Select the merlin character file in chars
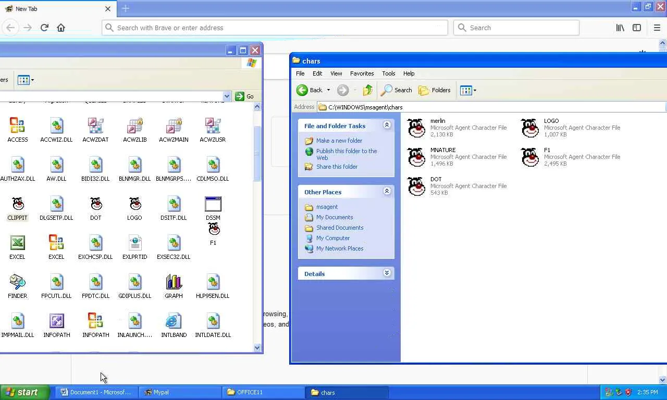This screenshot has height=400, width=667. (416, 128)
